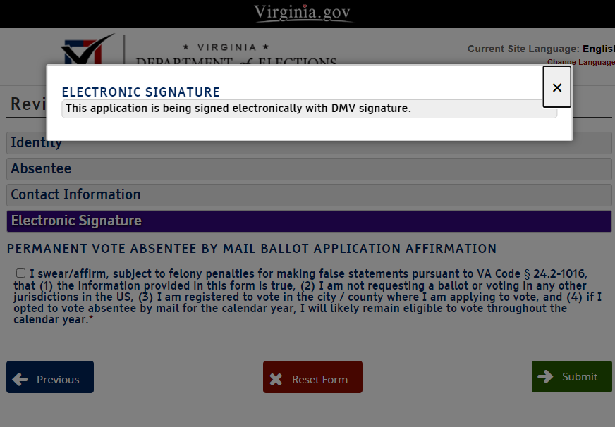Image resolution: width=615 pixels, height=427 pixels.
Task: Click the DMV signature message in dialog
Action: click(238, 109)
